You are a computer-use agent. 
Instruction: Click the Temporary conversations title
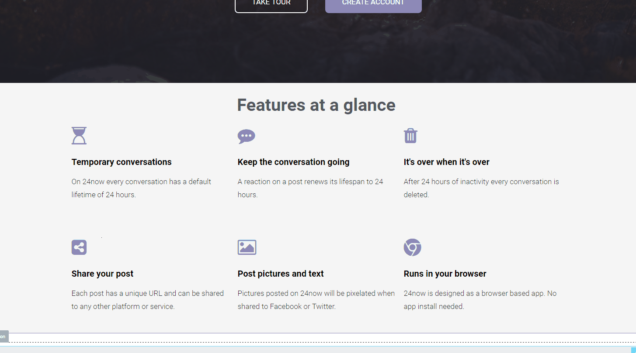[122, 162]
